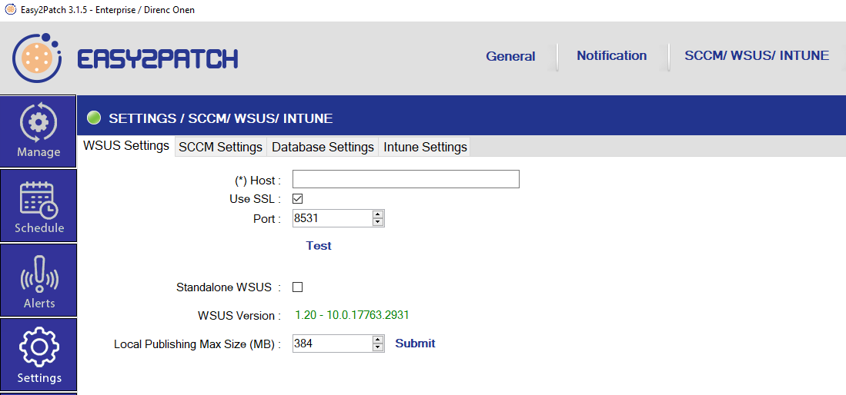The height and width of the screenshot is (395, 846).
Task: Click the green status indicator circle
Action: [94, 118]
